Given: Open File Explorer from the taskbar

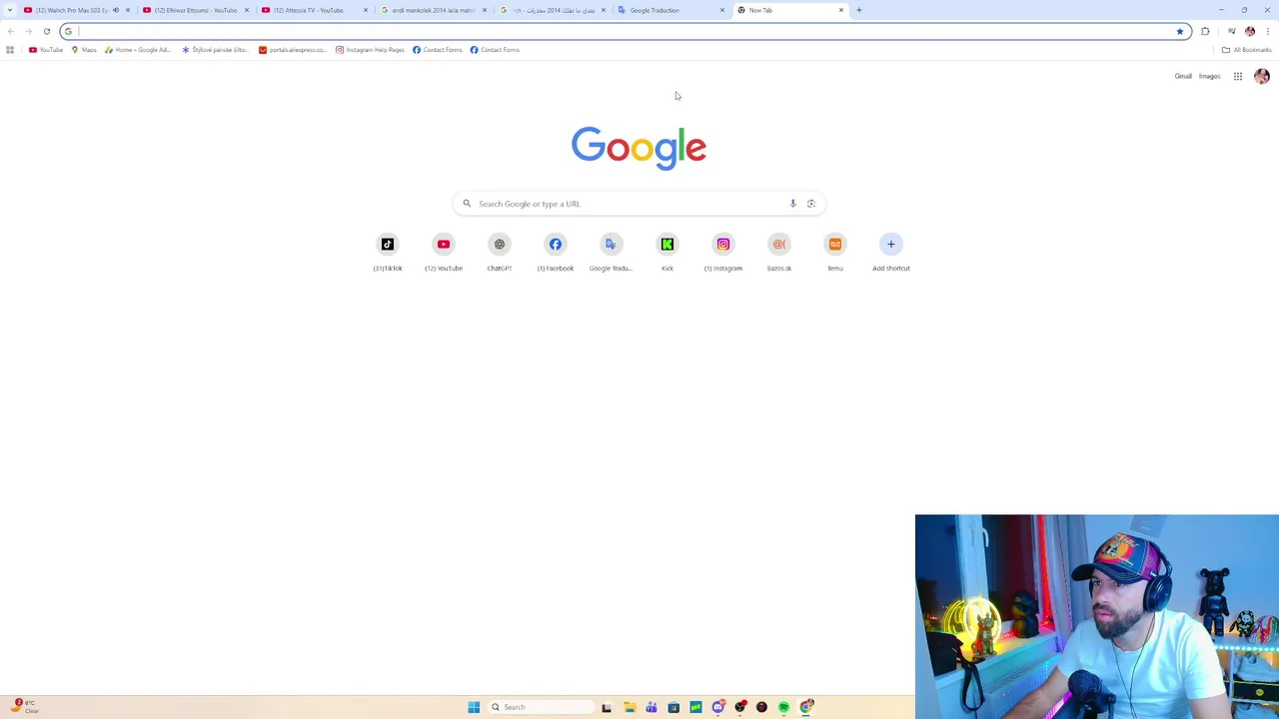Looking at the screenshot, I should (630, 707).
